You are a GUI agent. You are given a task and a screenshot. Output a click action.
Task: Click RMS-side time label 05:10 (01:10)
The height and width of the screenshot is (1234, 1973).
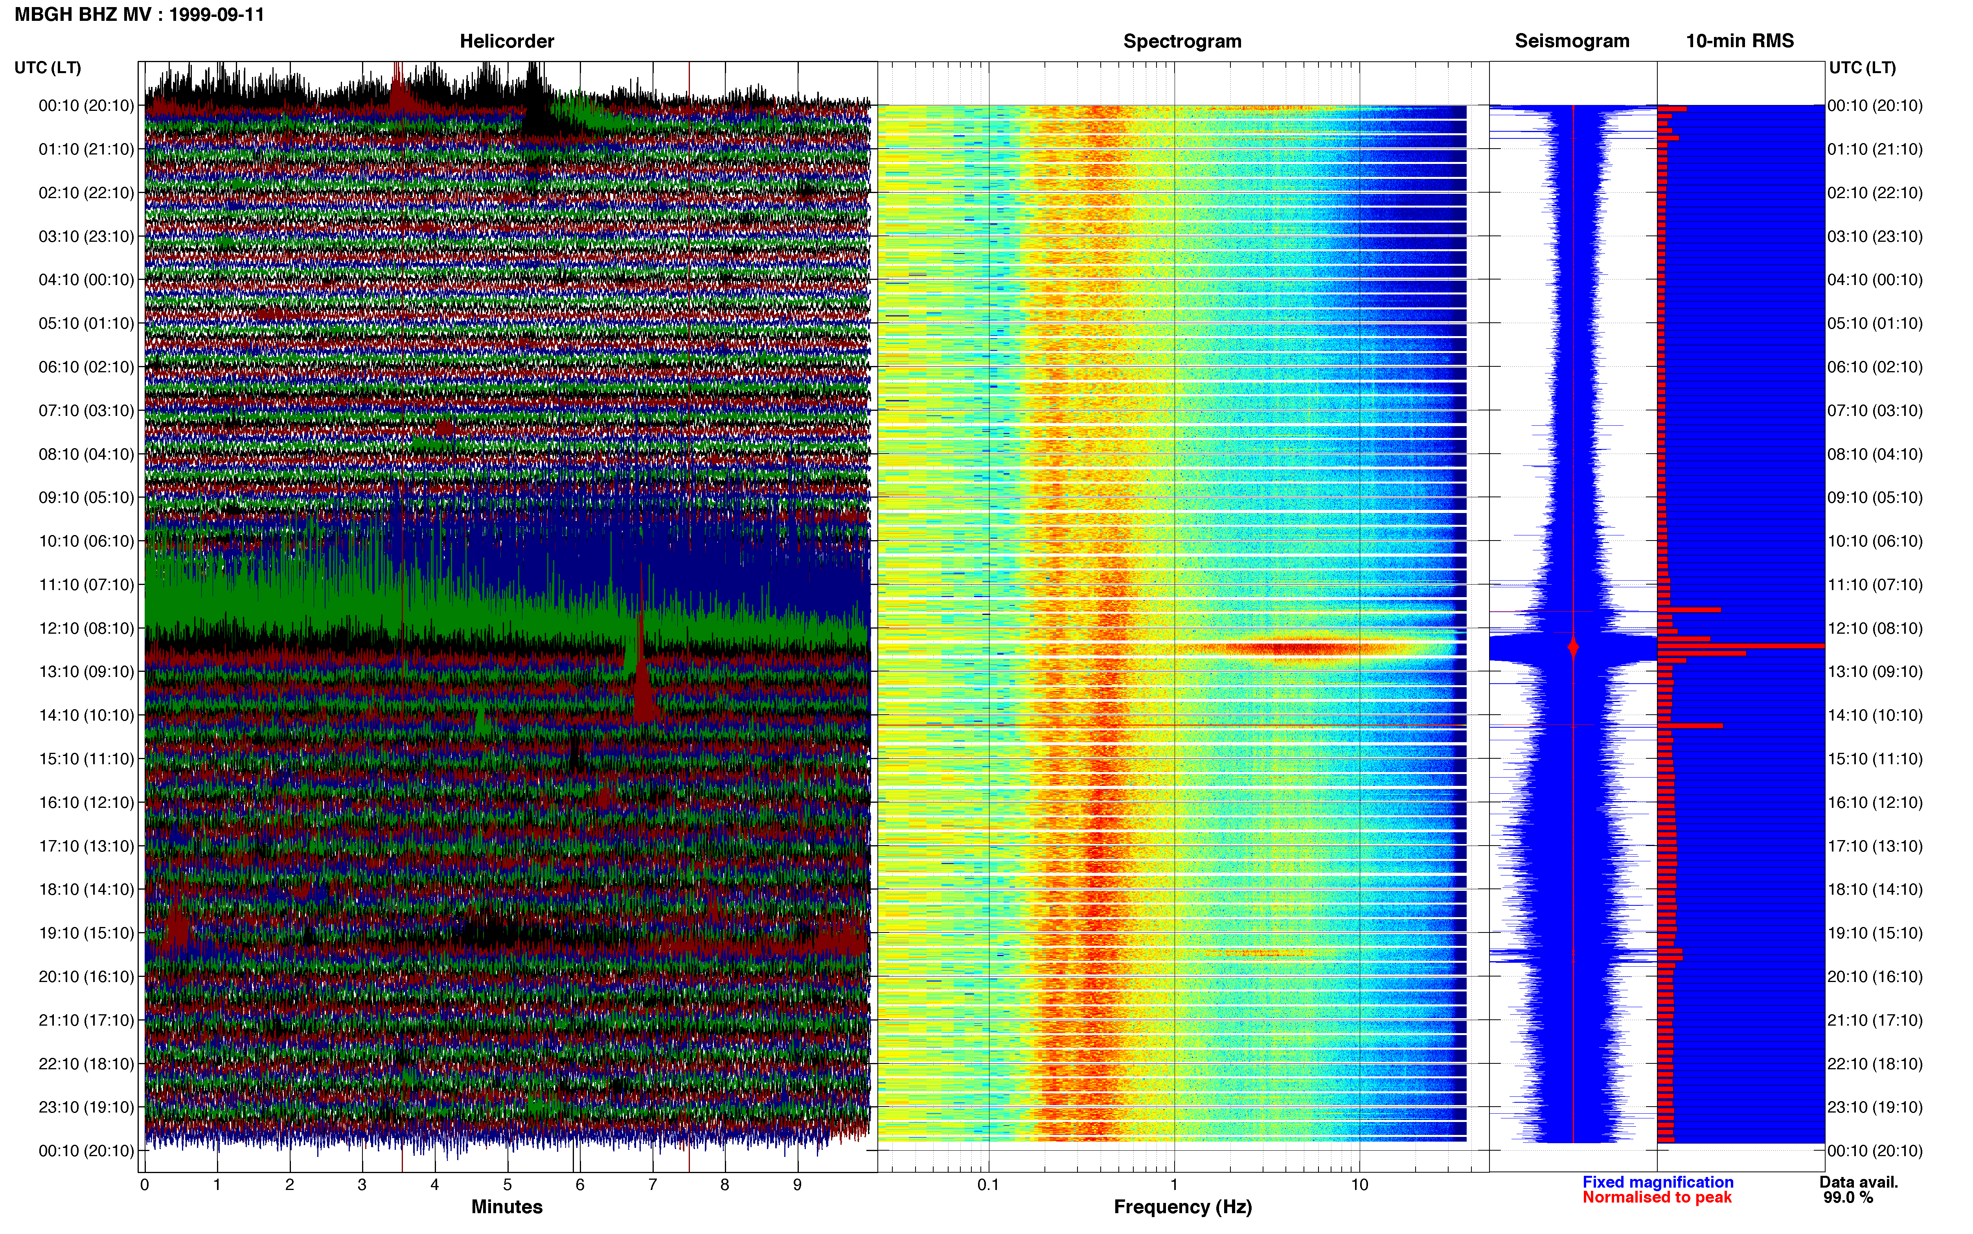click(1875, 323)
